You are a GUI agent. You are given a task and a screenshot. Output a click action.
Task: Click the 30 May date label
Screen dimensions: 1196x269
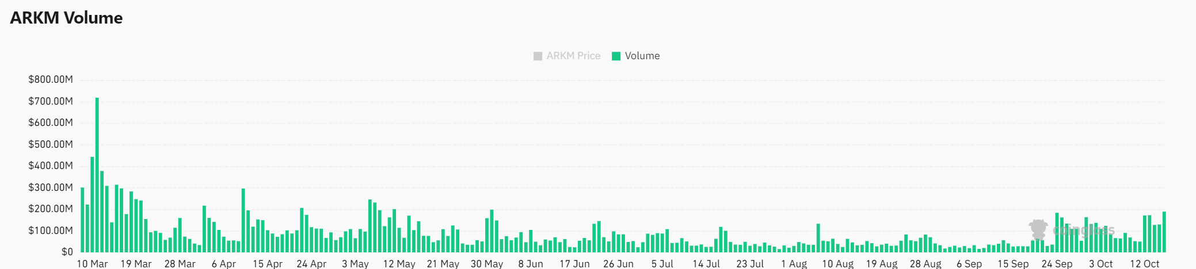tap(487, 264)
